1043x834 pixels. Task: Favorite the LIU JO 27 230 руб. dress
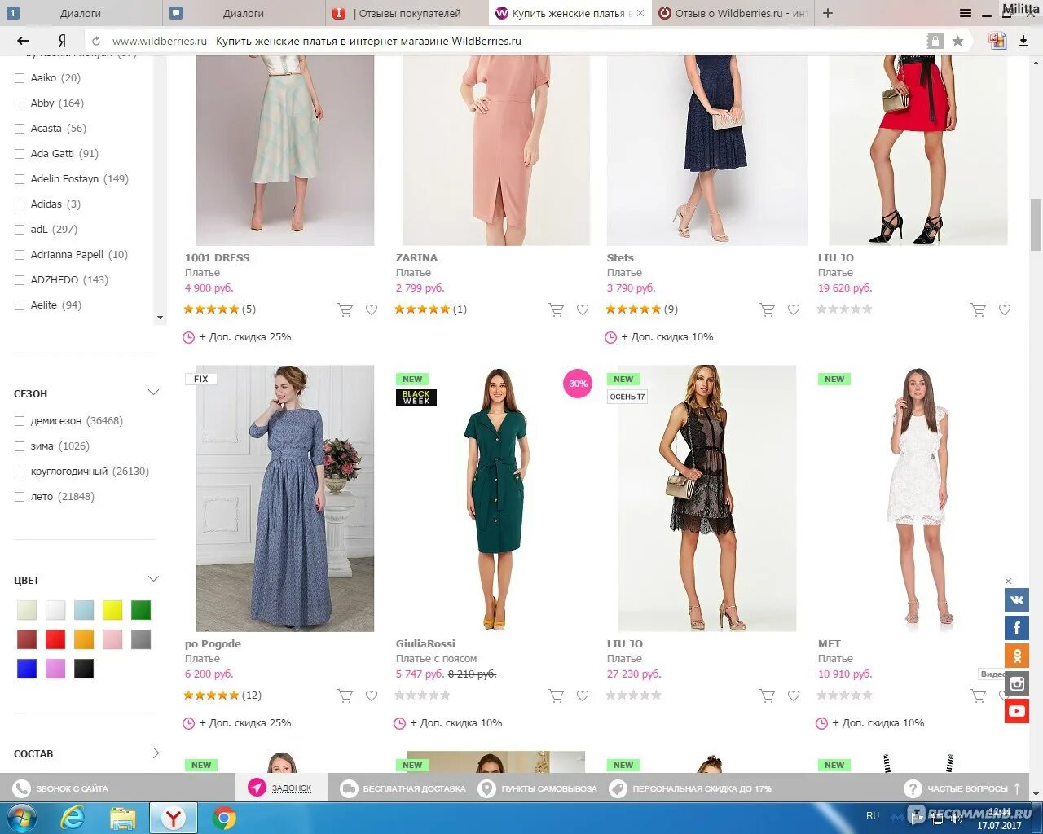[x=794, y=696]
